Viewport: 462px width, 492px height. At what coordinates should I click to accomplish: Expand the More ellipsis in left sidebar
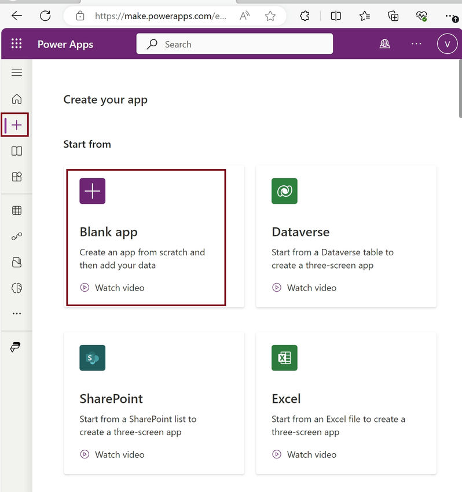(x=17, y=314)
